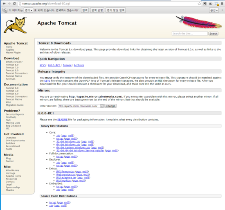This screenshot has height=210, width=225.
Task: Open the Browse link
Action: pos(67,65)
